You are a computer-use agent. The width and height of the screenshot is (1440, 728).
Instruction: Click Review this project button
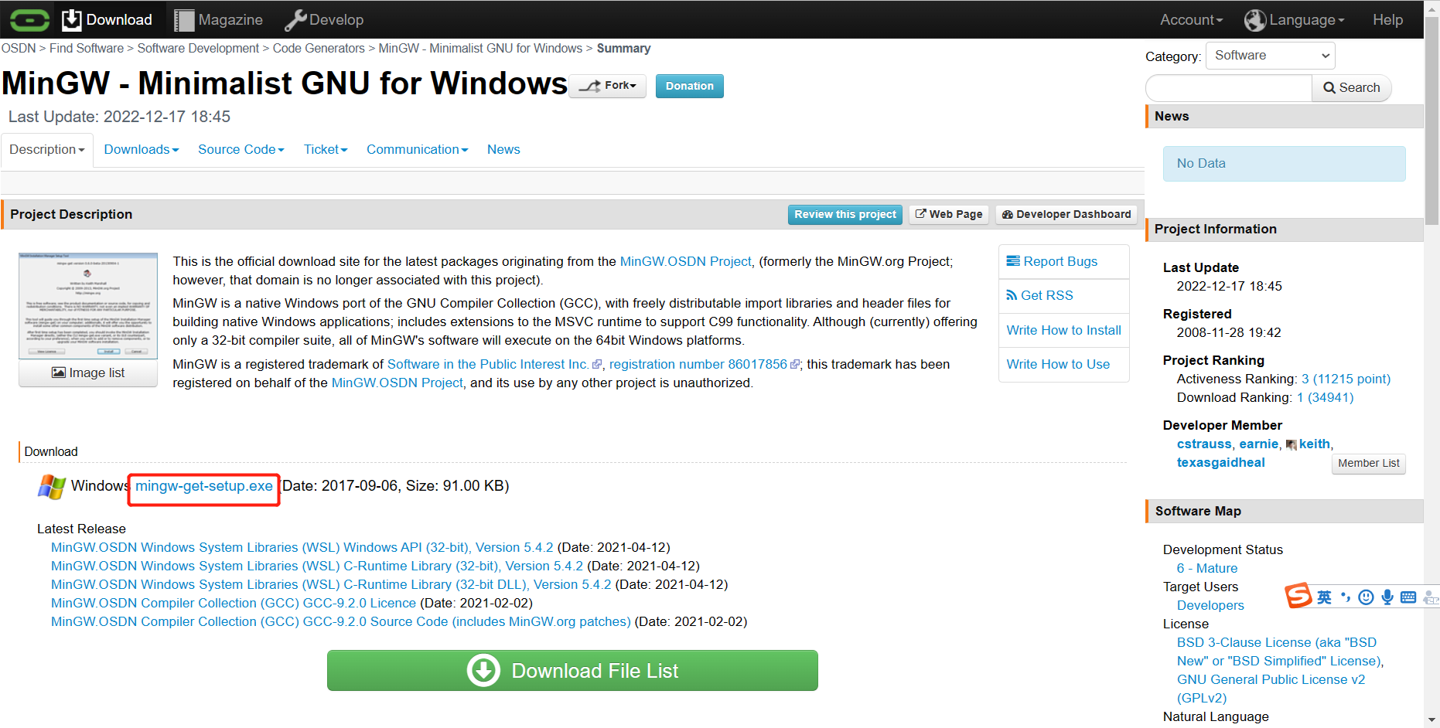pos(845,214)
